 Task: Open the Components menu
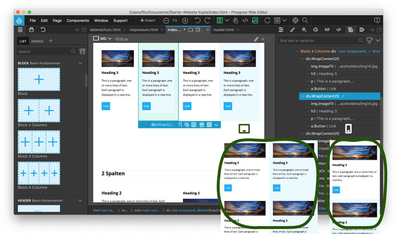pos(78,20)
